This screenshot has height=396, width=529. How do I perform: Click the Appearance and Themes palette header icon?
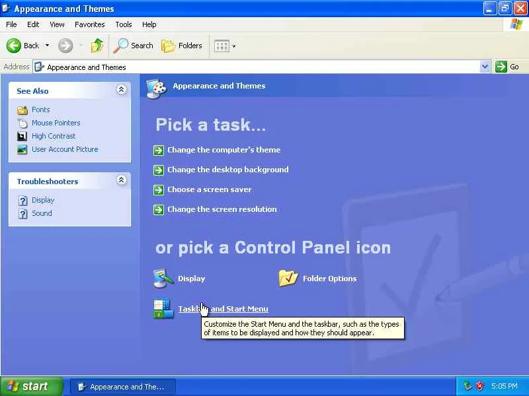click(157, 88)
